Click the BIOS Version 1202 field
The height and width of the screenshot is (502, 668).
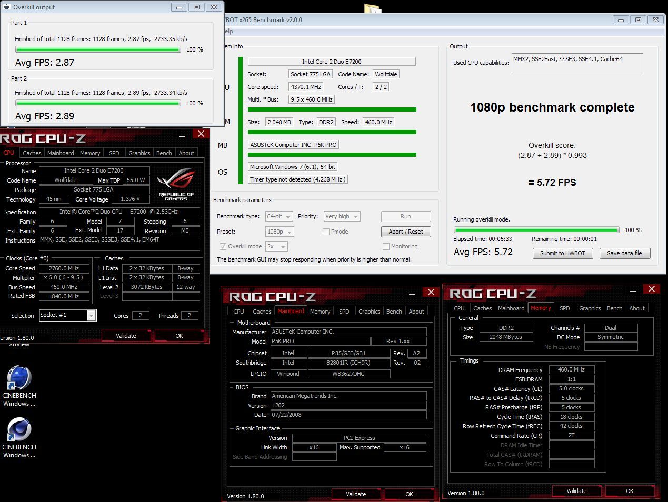pos(348,405)
